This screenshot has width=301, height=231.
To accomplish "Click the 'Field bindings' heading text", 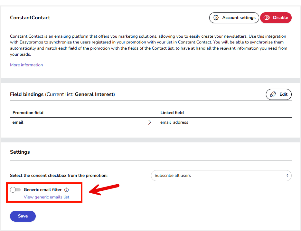I will point(27,94).
